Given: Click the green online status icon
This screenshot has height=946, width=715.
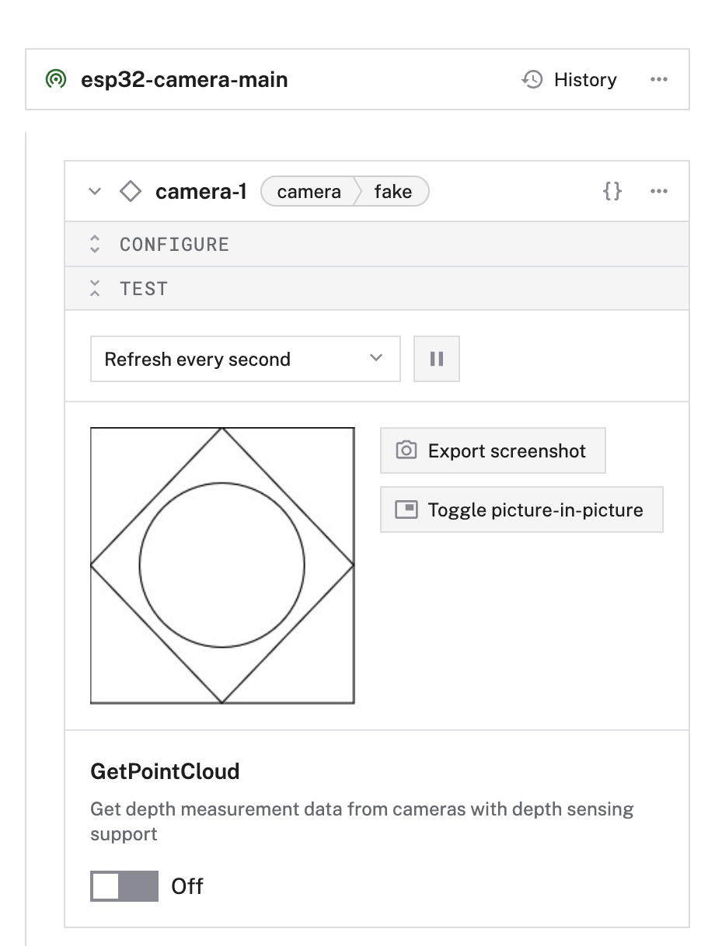Looking at the screenshot, I should tap(56, 80).
